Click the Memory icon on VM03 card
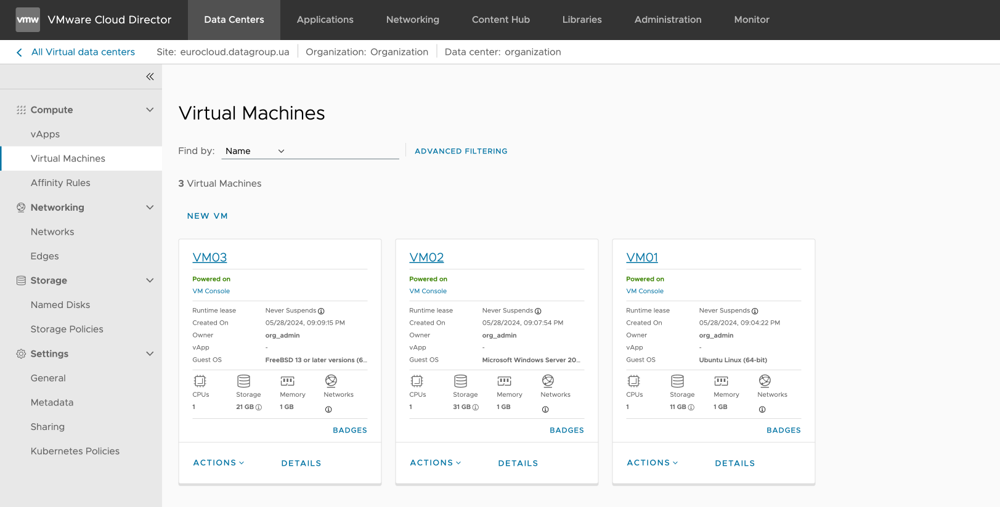This screenshot has height=507, width=1000. click(288, 381)
